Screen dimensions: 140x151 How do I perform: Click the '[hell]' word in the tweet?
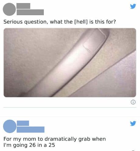point(81,22)
